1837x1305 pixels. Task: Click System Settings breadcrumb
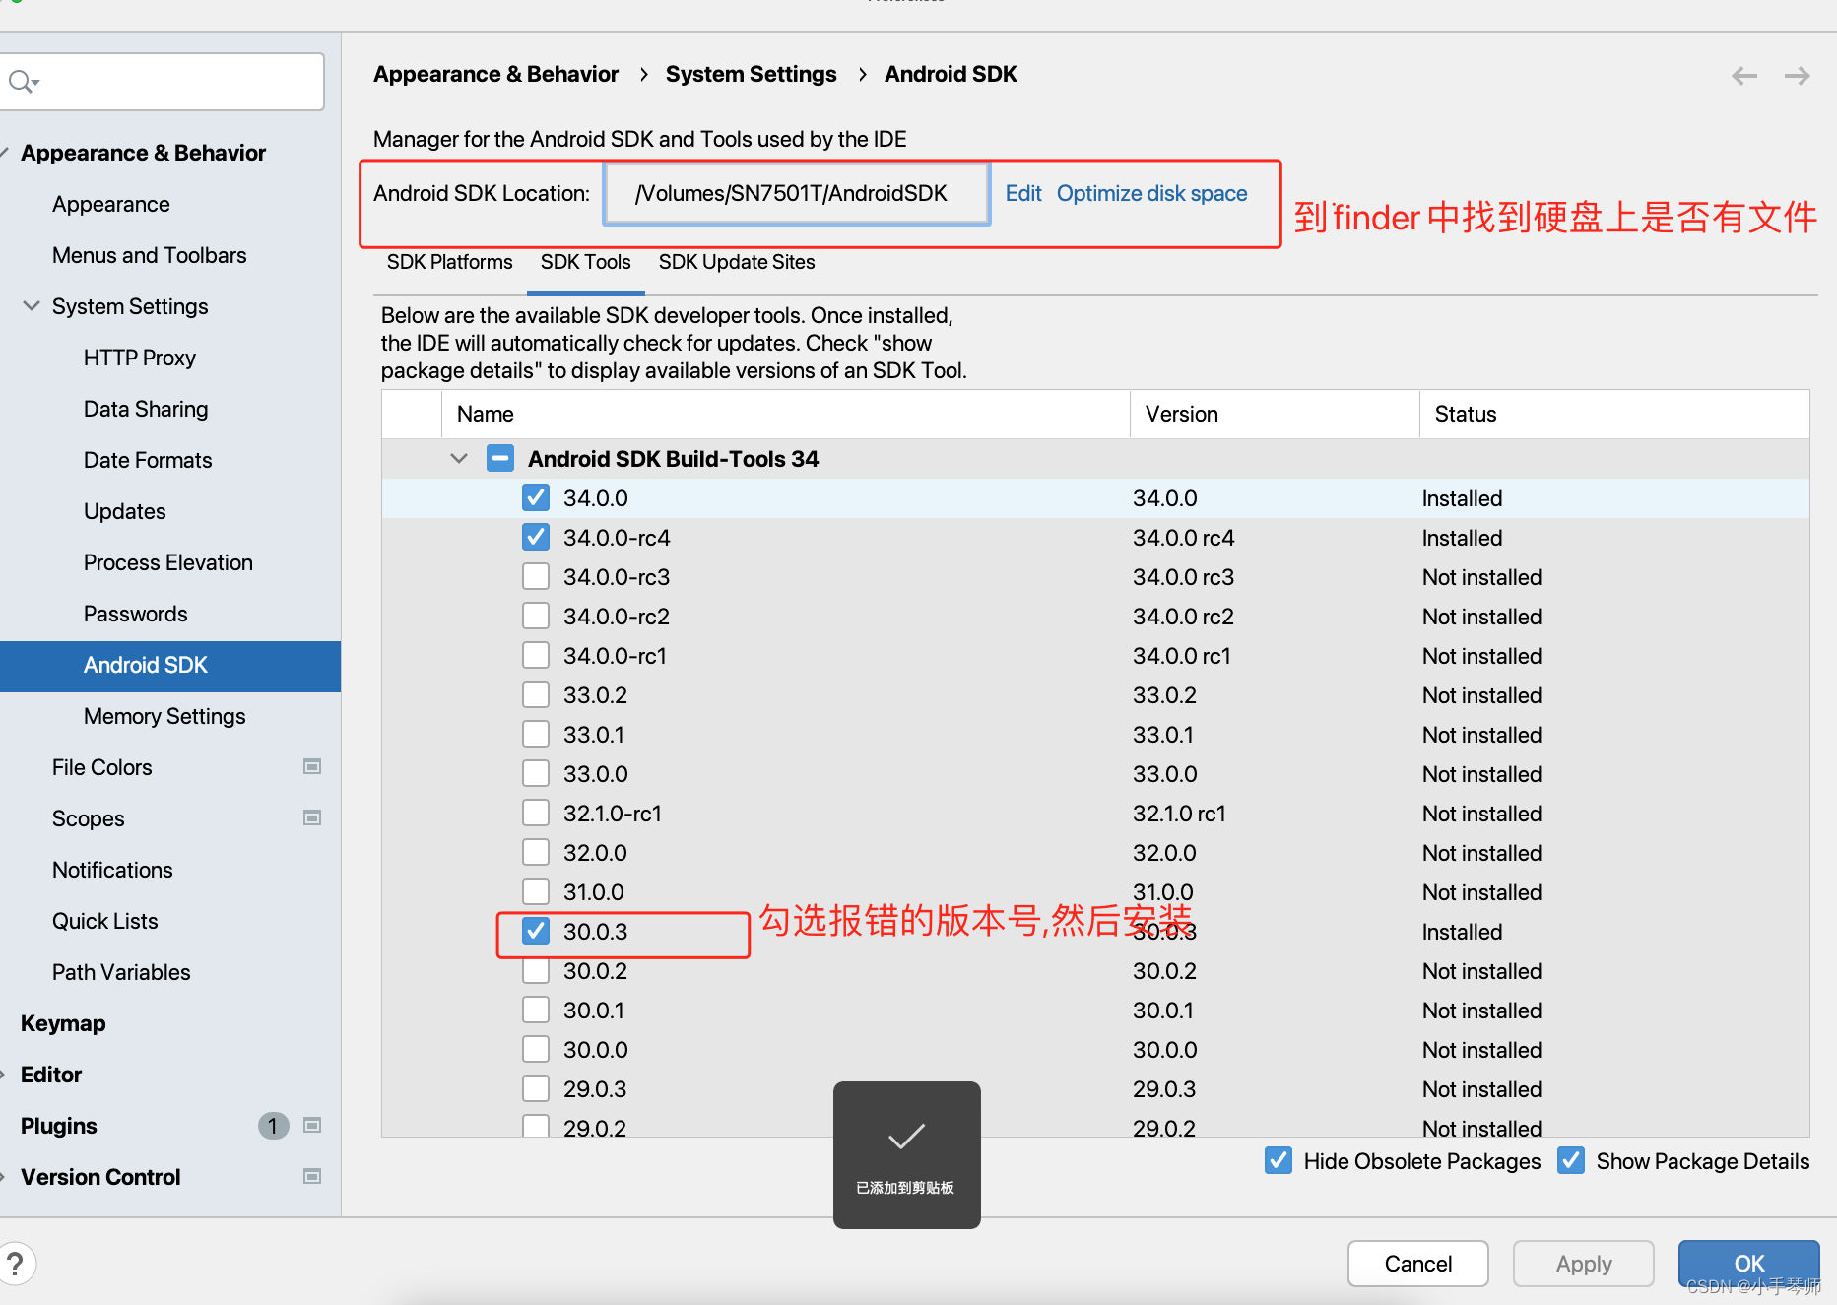pyautogui.click(x=752, y=74)
